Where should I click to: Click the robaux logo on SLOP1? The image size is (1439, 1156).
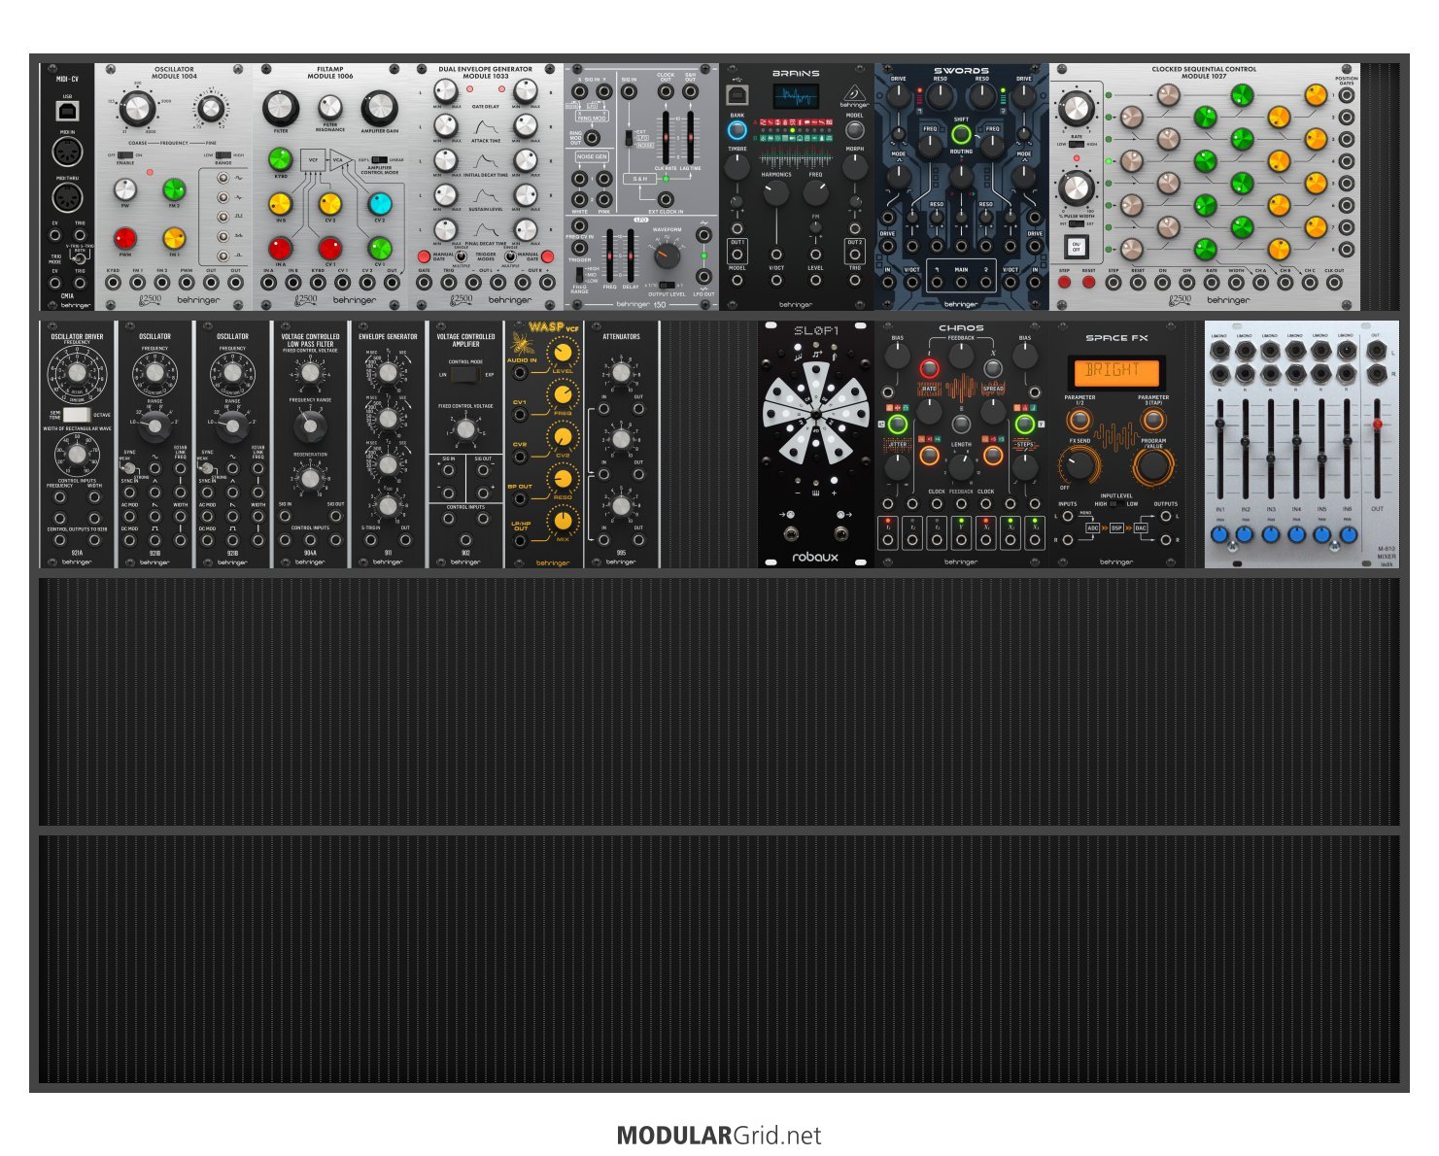coord(815,558)
